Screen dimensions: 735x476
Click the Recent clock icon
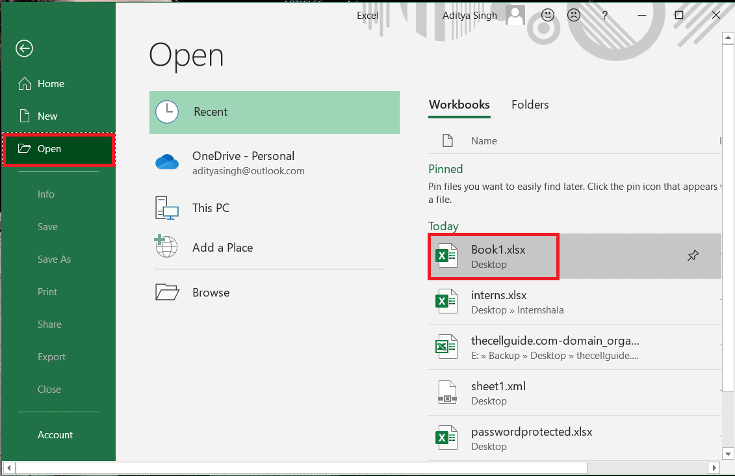pos(167,112)
